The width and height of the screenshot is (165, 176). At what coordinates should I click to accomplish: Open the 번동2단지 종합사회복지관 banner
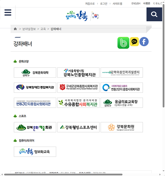coord(122,87)
